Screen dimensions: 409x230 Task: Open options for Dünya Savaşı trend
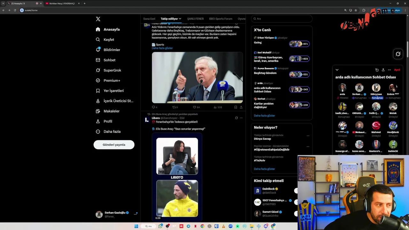tap(308, 136)
